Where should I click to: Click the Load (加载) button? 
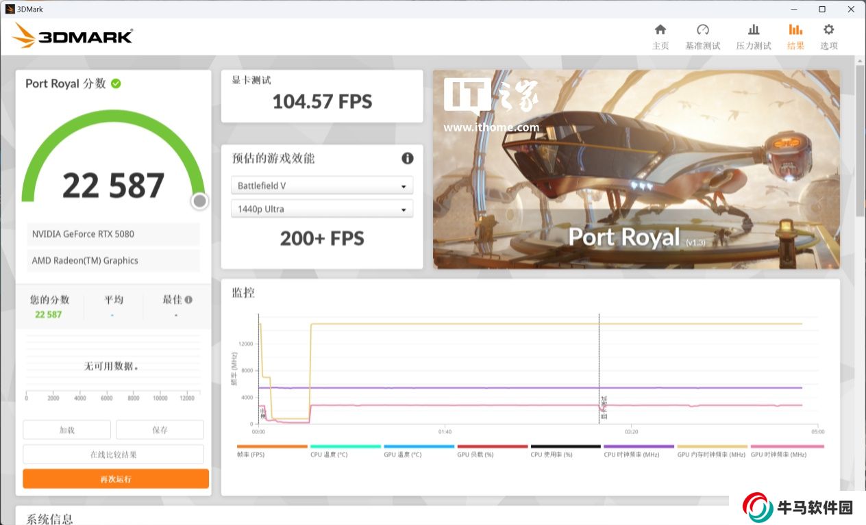point(66,430)
